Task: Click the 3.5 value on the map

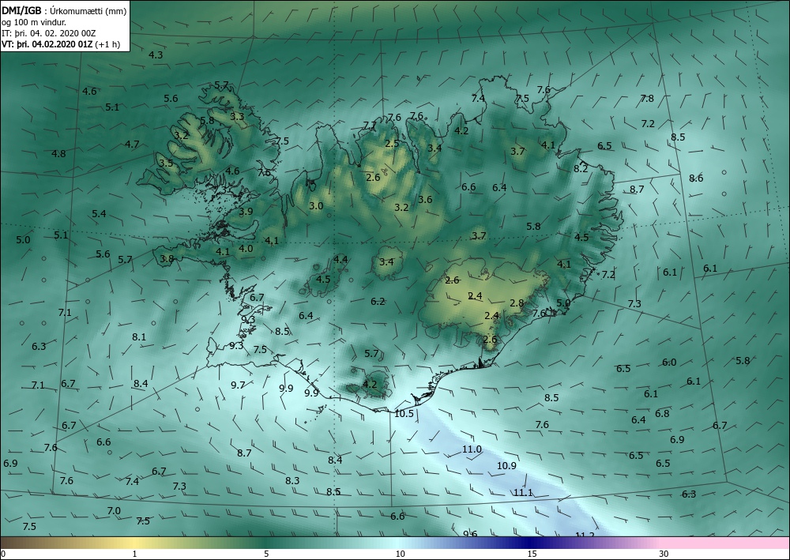Action: pyautogui.click(x=166, y=163)
